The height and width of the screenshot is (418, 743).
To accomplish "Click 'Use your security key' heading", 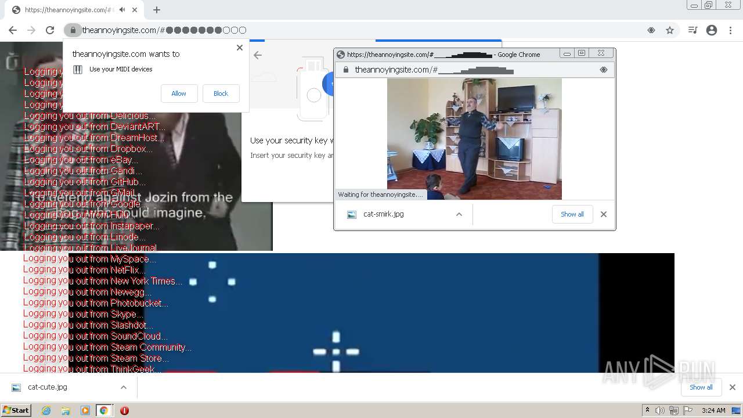I will click(x=291, y=140).
